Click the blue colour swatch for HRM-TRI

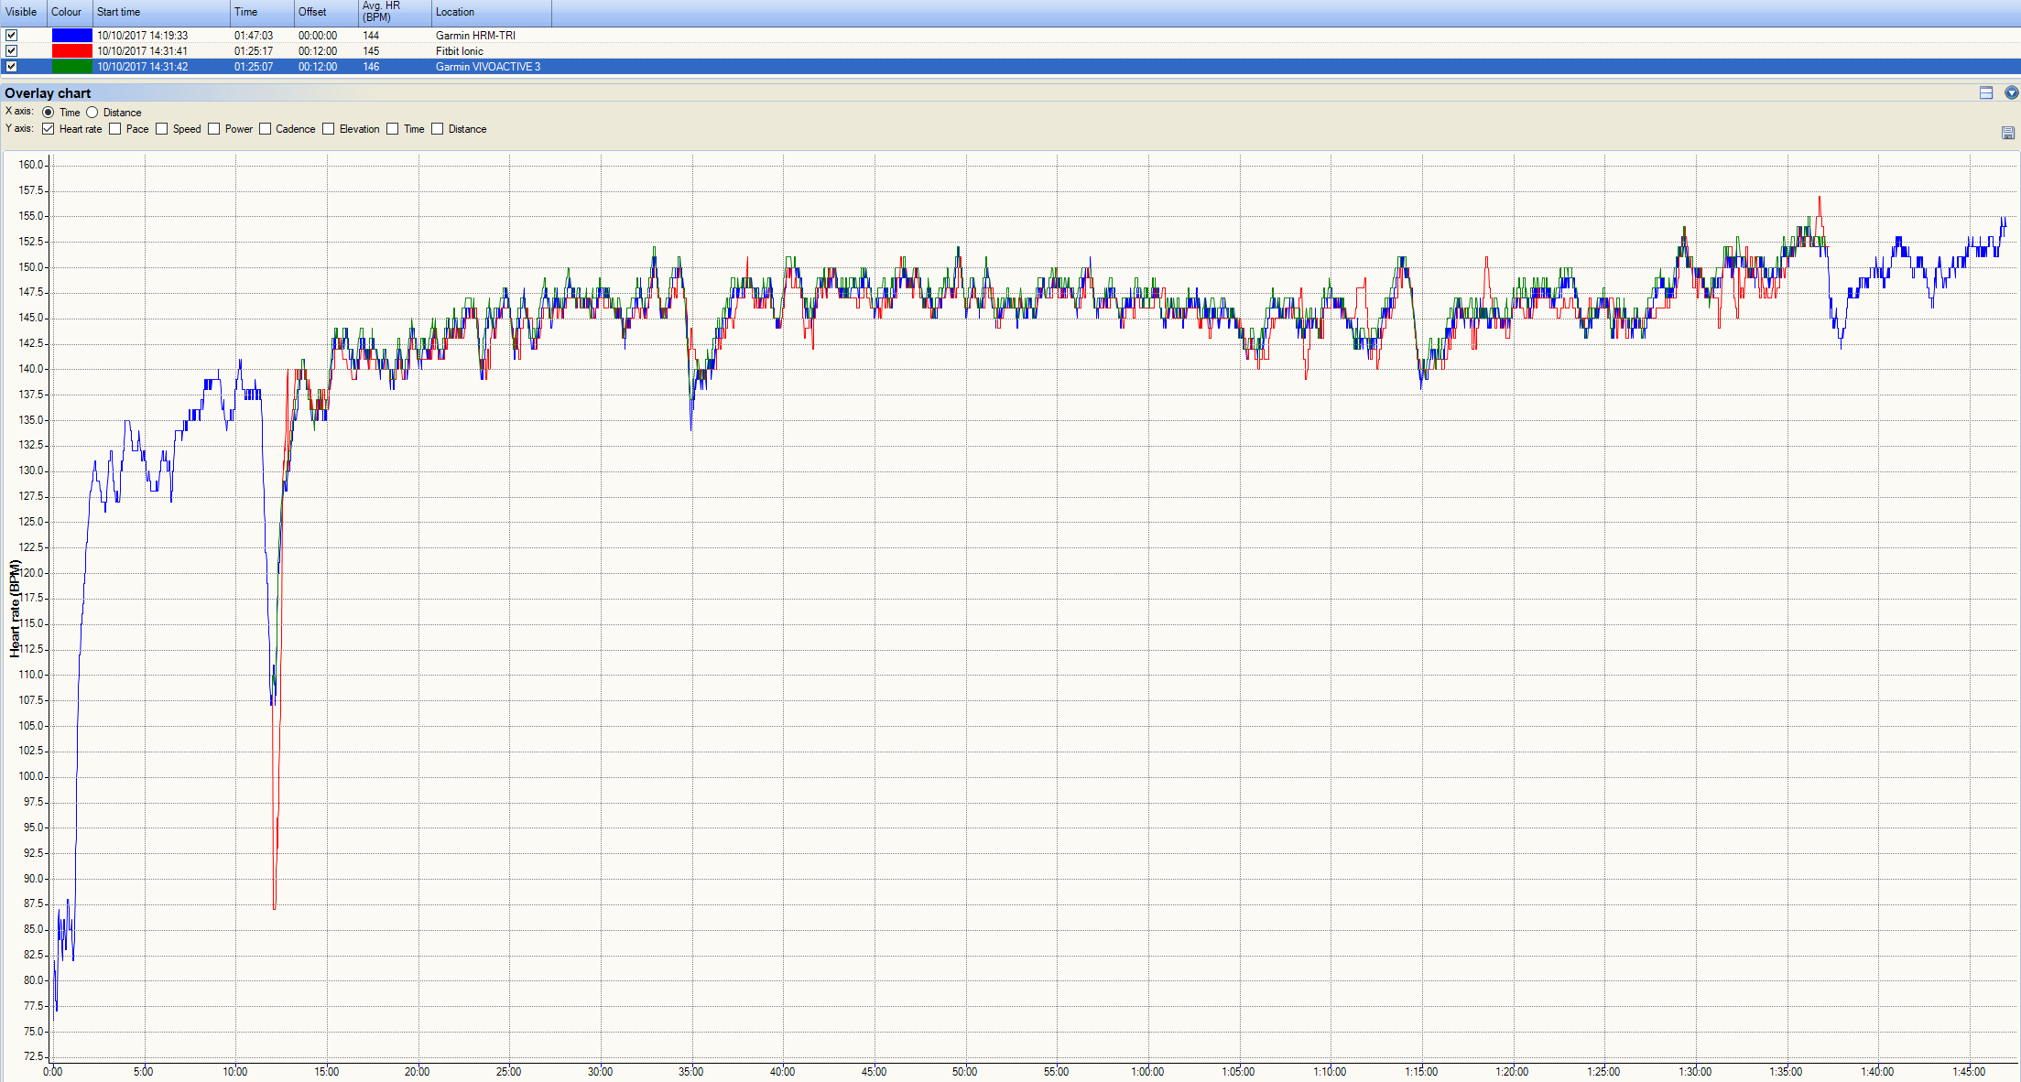[71, 36]
